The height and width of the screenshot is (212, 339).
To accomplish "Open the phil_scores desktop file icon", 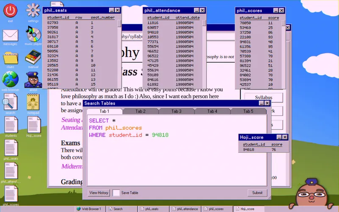I will pyautogui.click(x=11, y=194).
